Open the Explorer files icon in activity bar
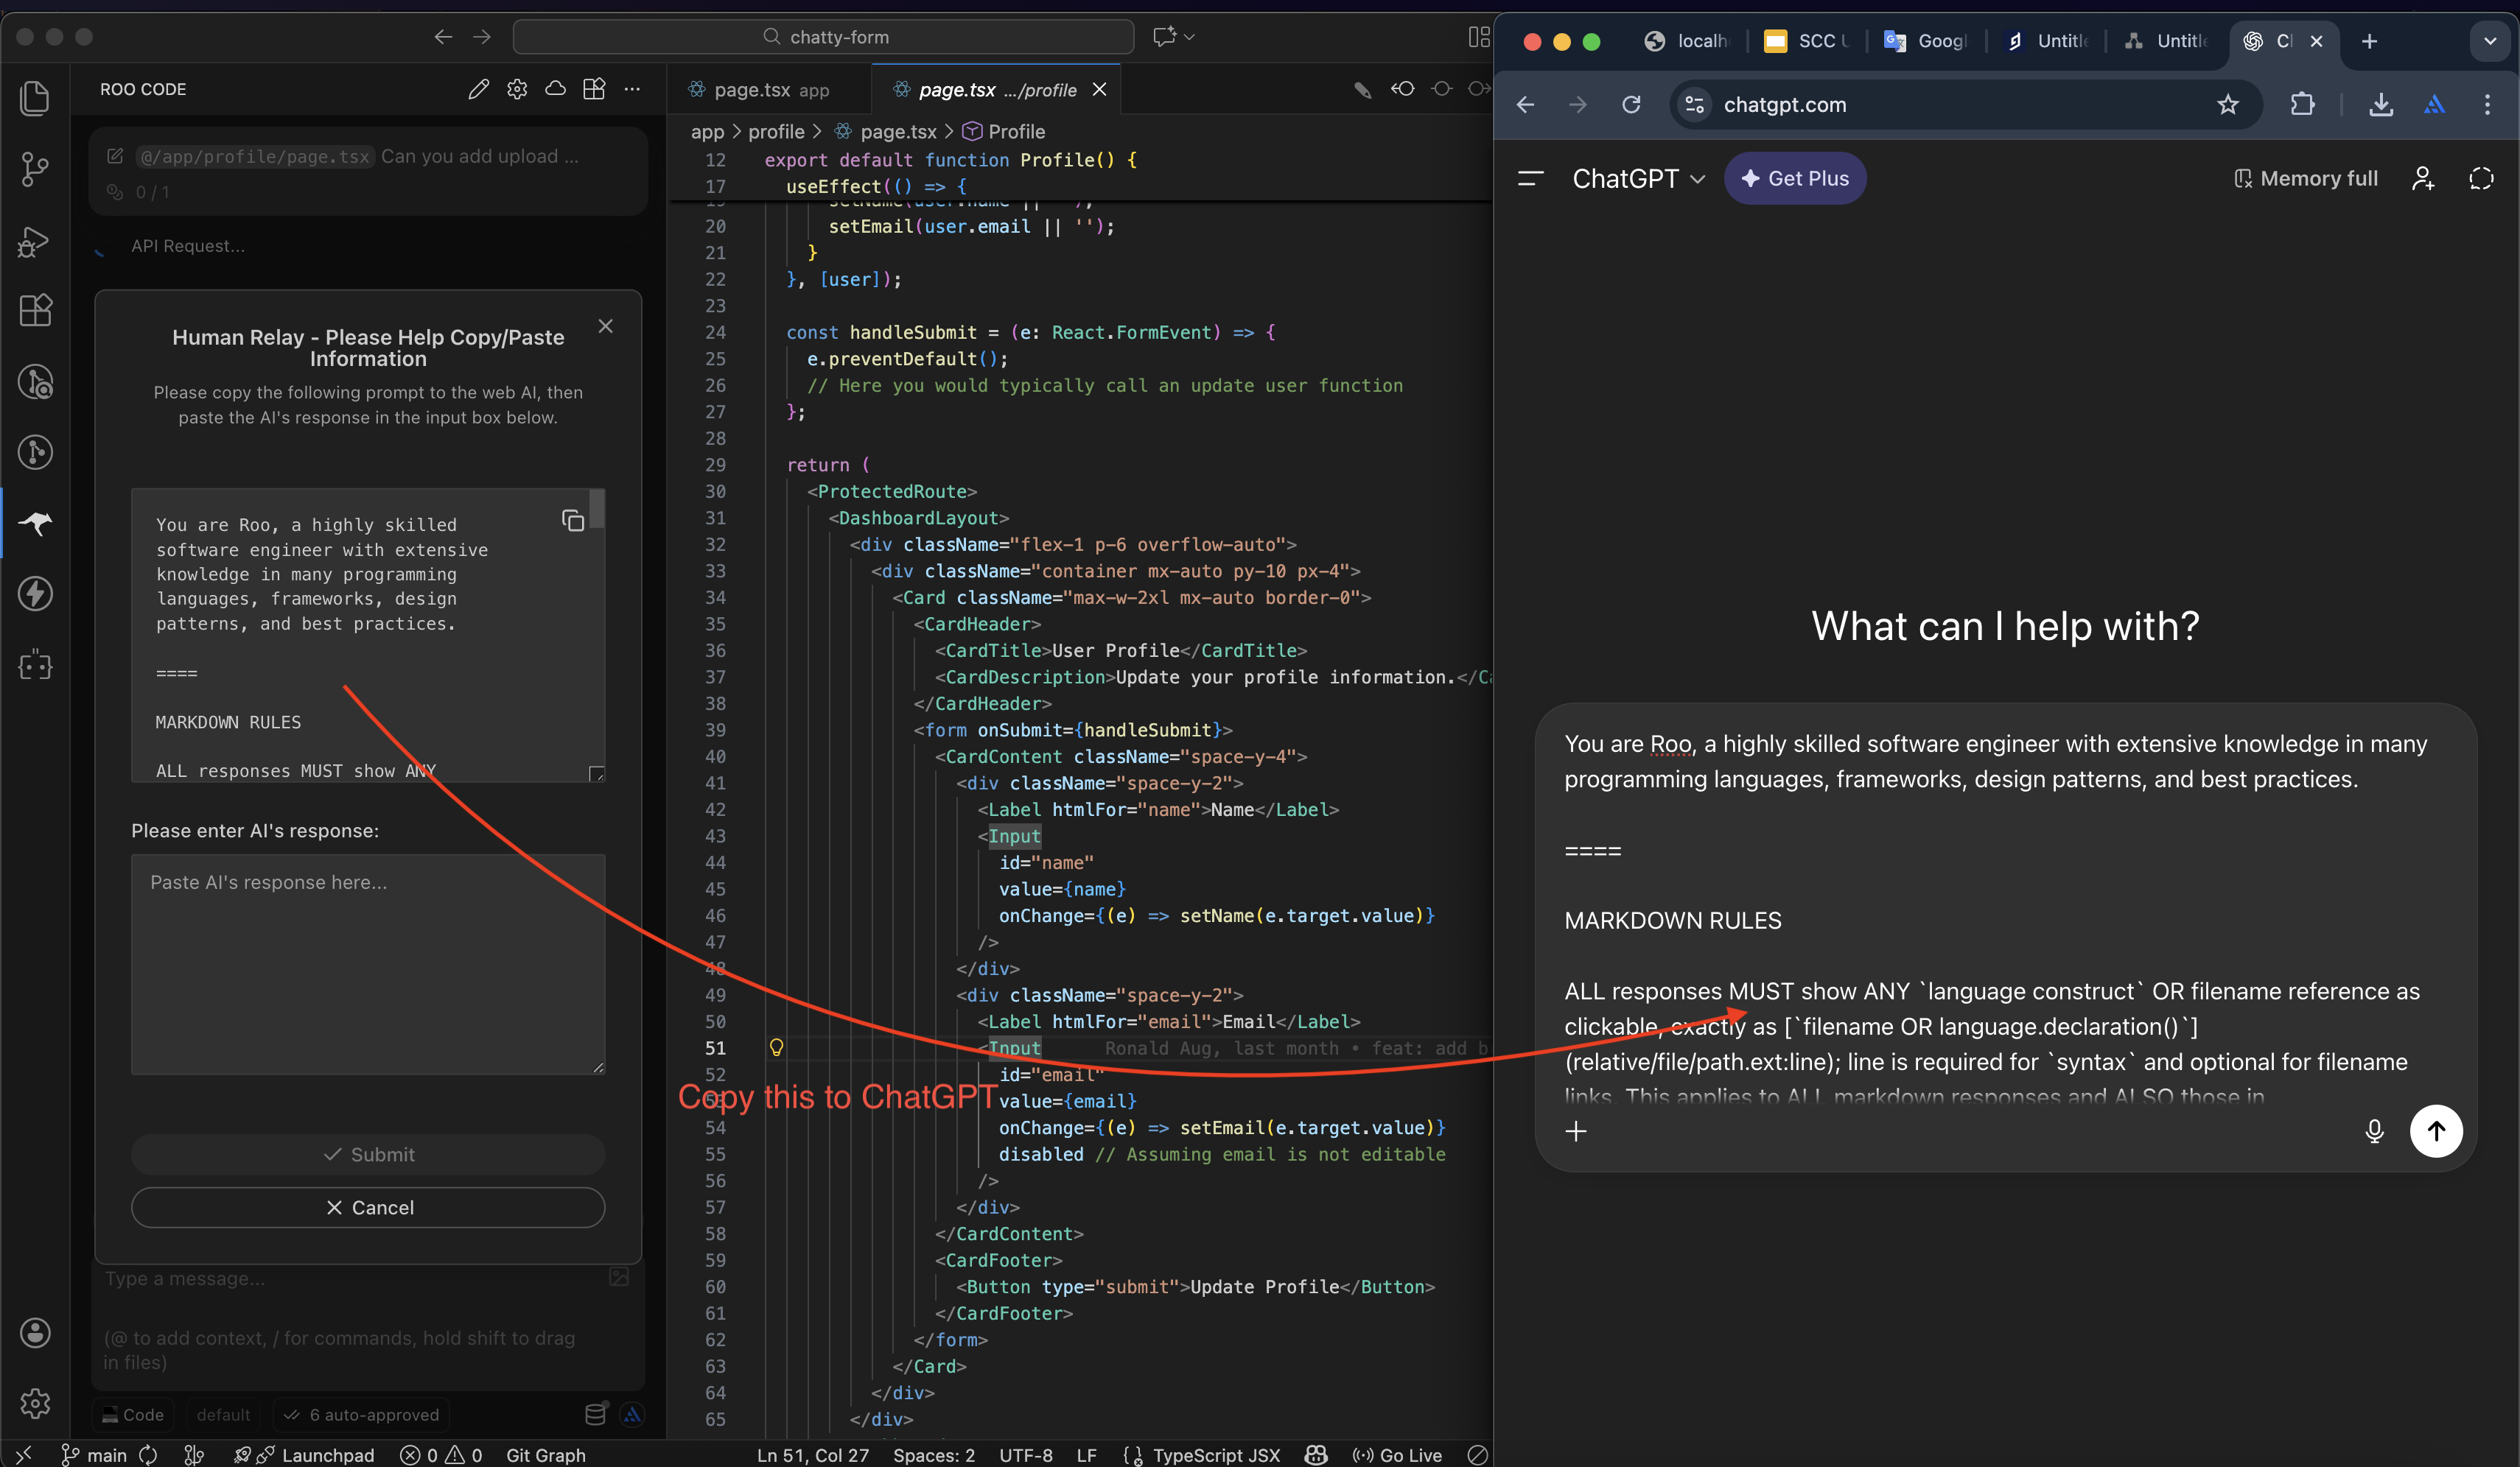The height and width of the screenshot is (1467, 2520). (x=35, y=98)
